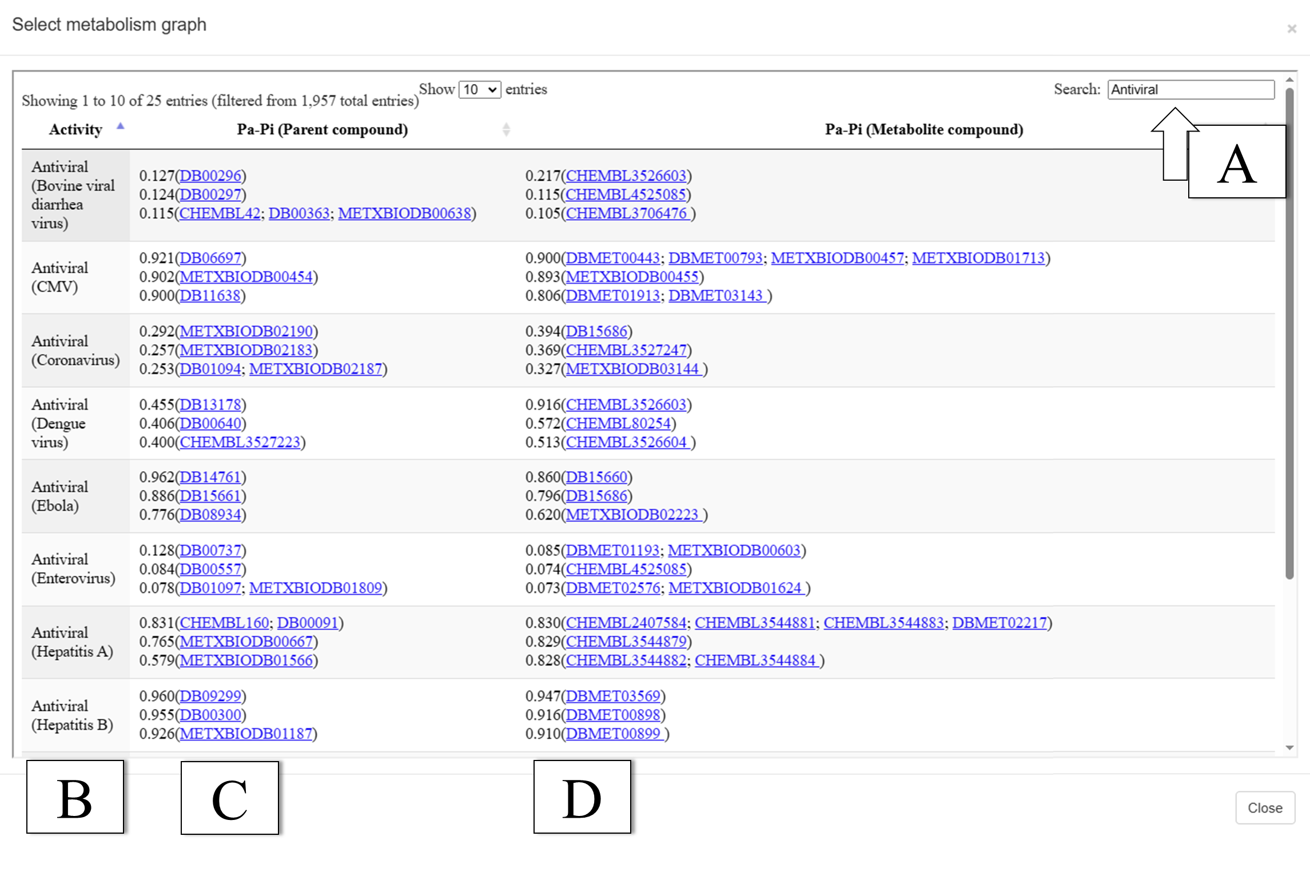1310x872 pixels.
Task: Open the METXBIODB00638 link
Action: coord(404,213)
